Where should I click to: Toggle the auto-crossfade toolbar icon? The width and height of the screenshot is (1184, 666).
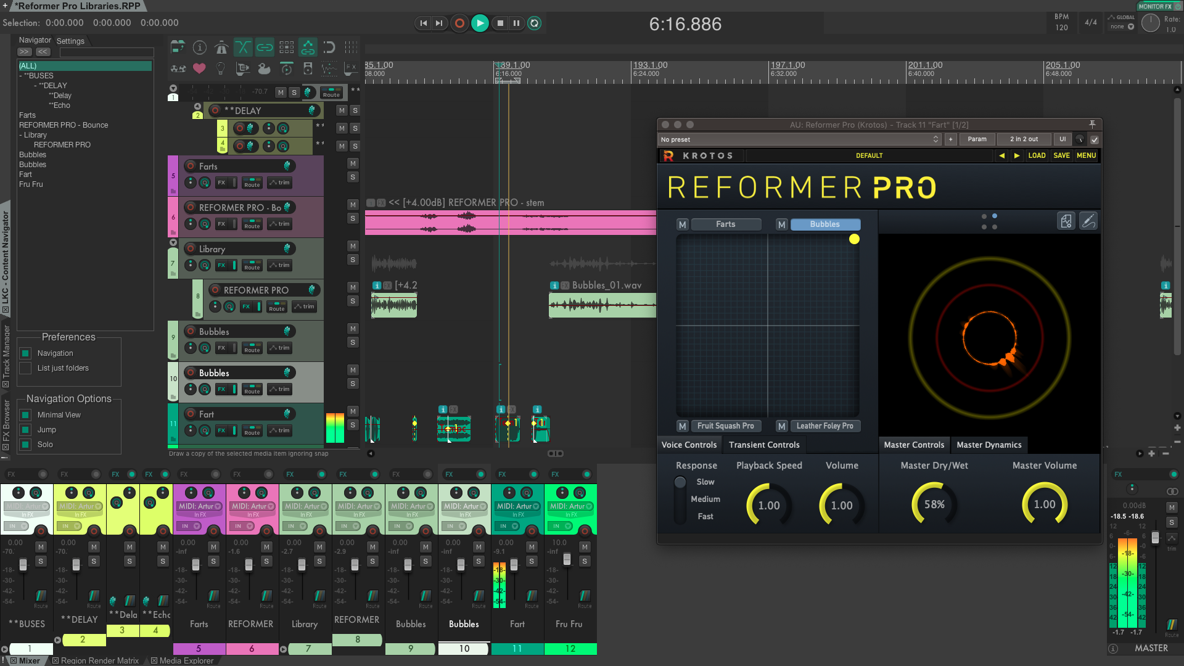tap(243, 47)
